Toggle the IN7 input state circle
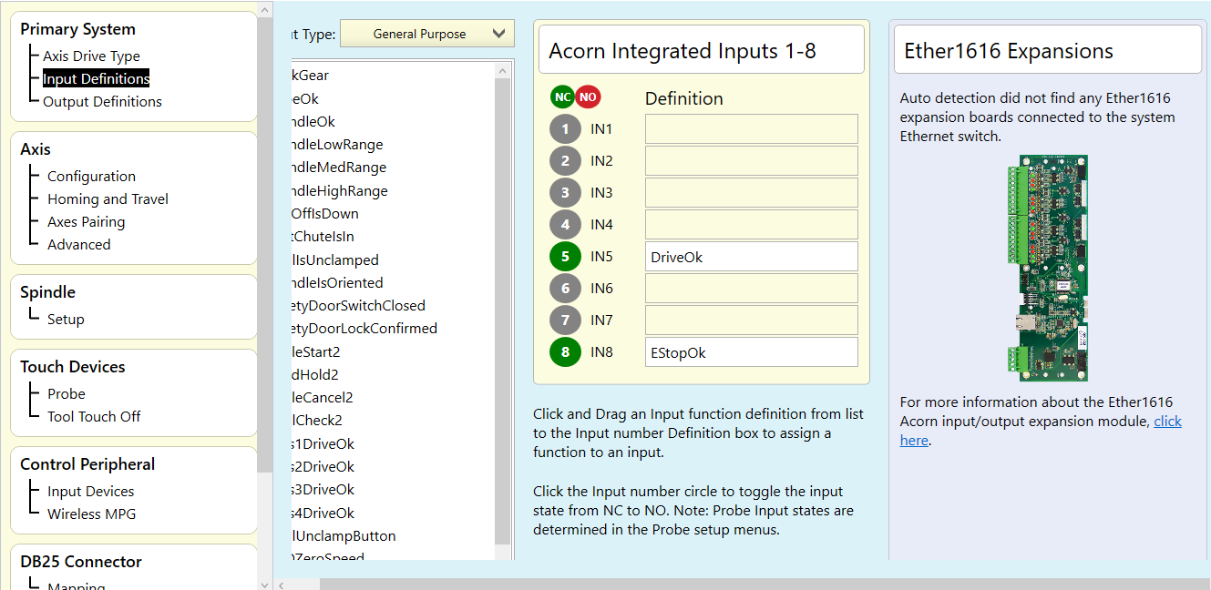Screen dimensions: 1211x590 (x=565, y=320)
